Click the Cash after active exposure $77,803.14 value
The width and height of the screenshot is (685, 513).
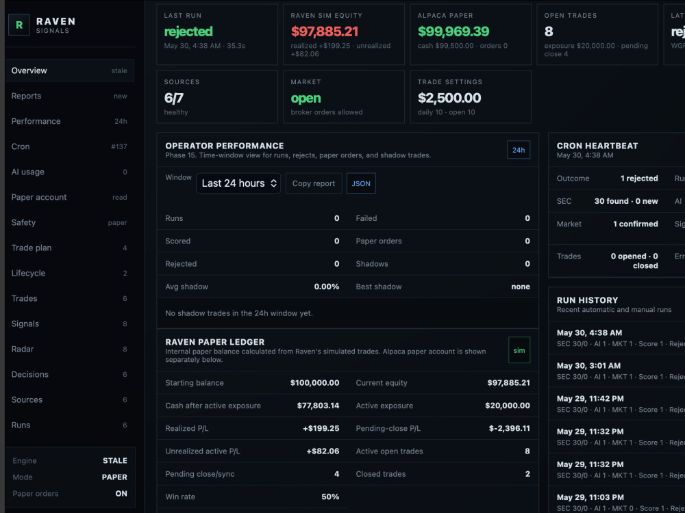[318, 406]
